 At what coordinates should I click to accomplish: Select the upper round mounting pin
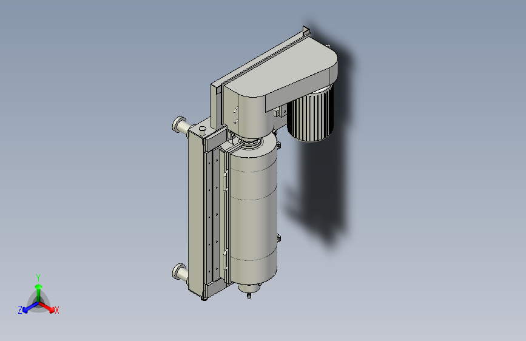(x=181, y=125)
